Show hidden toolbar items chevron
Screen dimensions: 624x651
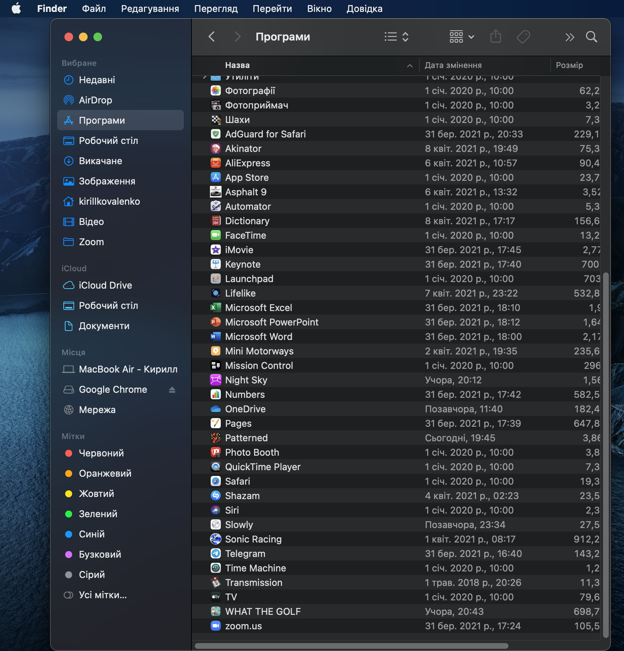[x=570, y=37]
